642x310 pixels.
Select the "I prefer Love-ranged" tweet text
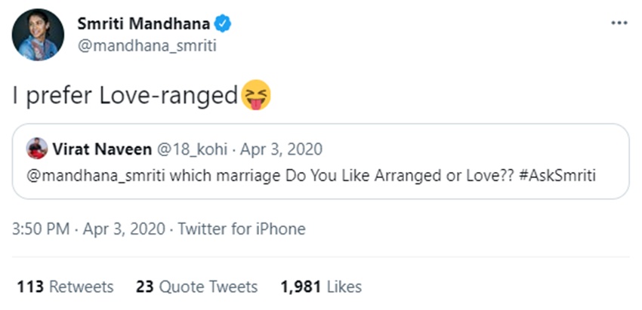coord(125,96)
